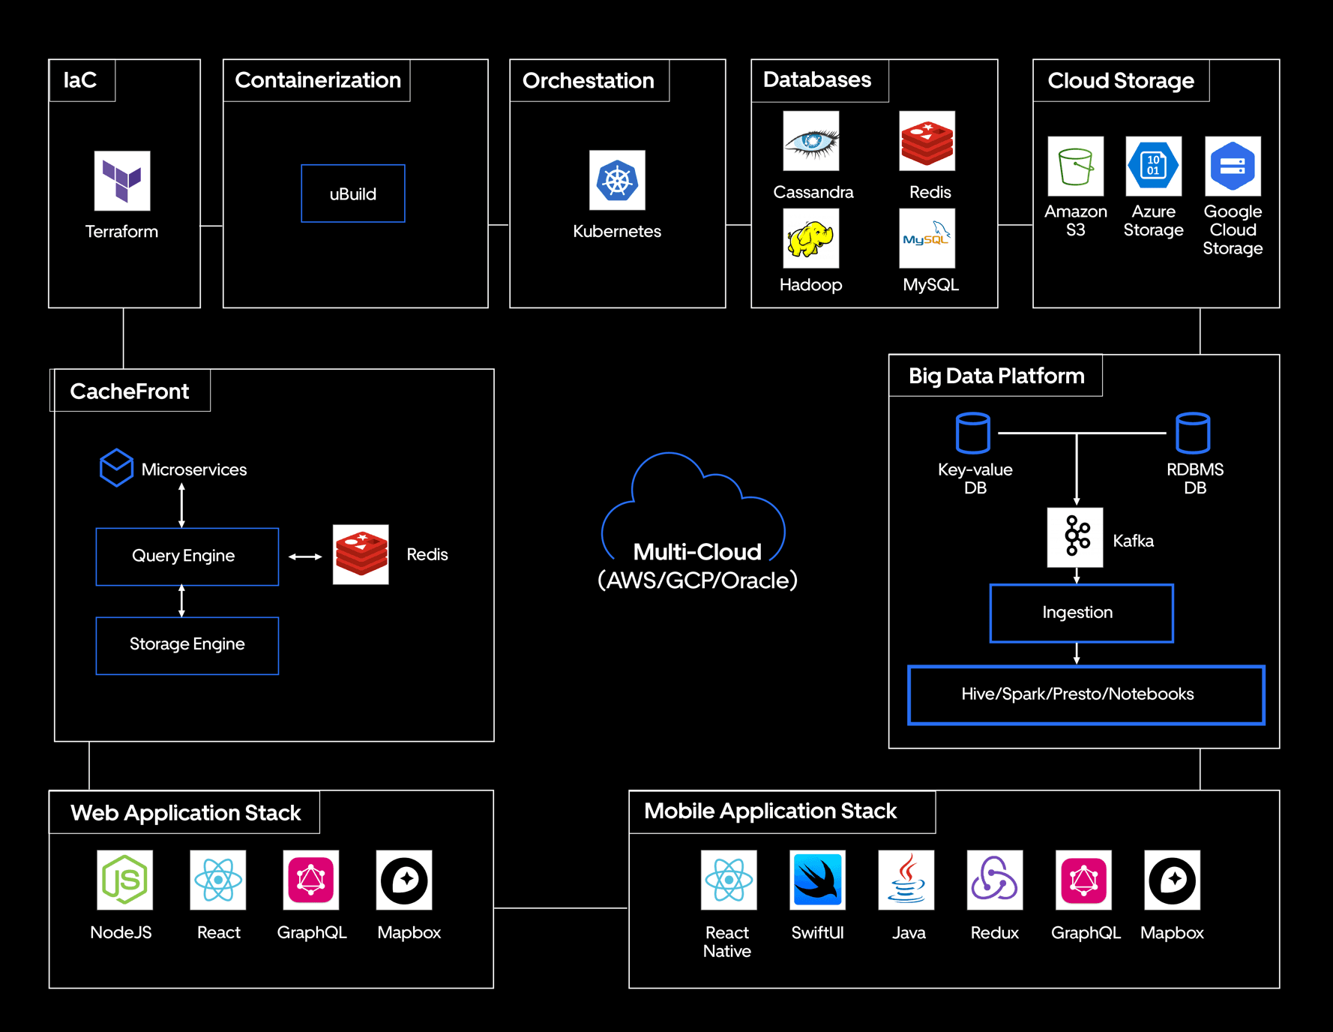1333x1032 pixels.
Task: Click the Key-value DB cylinder icon
Action: [973, 433]
